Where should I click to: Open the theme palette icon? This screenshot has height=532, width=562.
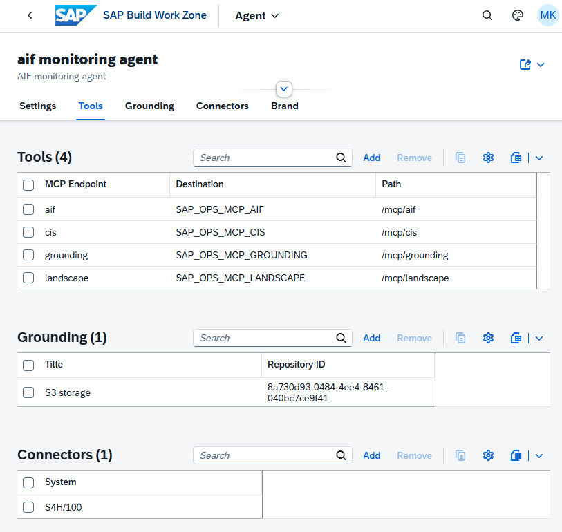pyautogui.click(x=518, y=15)
